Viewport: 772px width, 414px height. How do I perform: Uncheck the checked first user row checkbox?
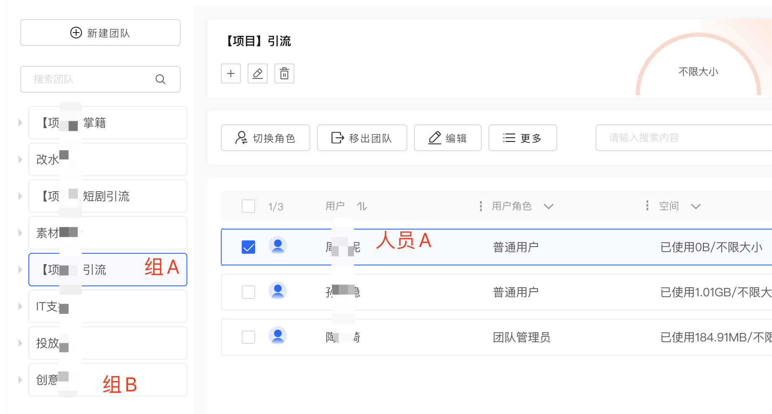coord(248,247)
